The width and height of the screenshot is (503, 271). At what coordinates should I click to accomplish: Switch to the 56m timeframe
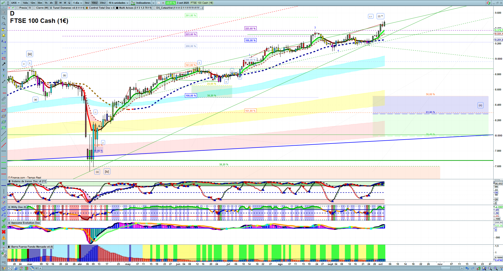pyautogui.click(x=40, y=3)
